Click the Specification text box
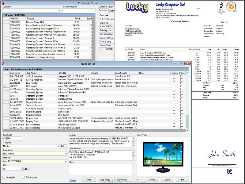Screen dimensions: 245x184 pyautogui.click(x=101, y=155)
